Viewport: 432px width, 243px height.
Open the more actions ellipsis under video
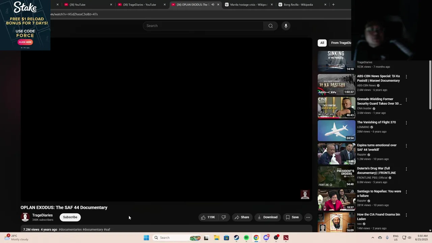click(308, 217)
